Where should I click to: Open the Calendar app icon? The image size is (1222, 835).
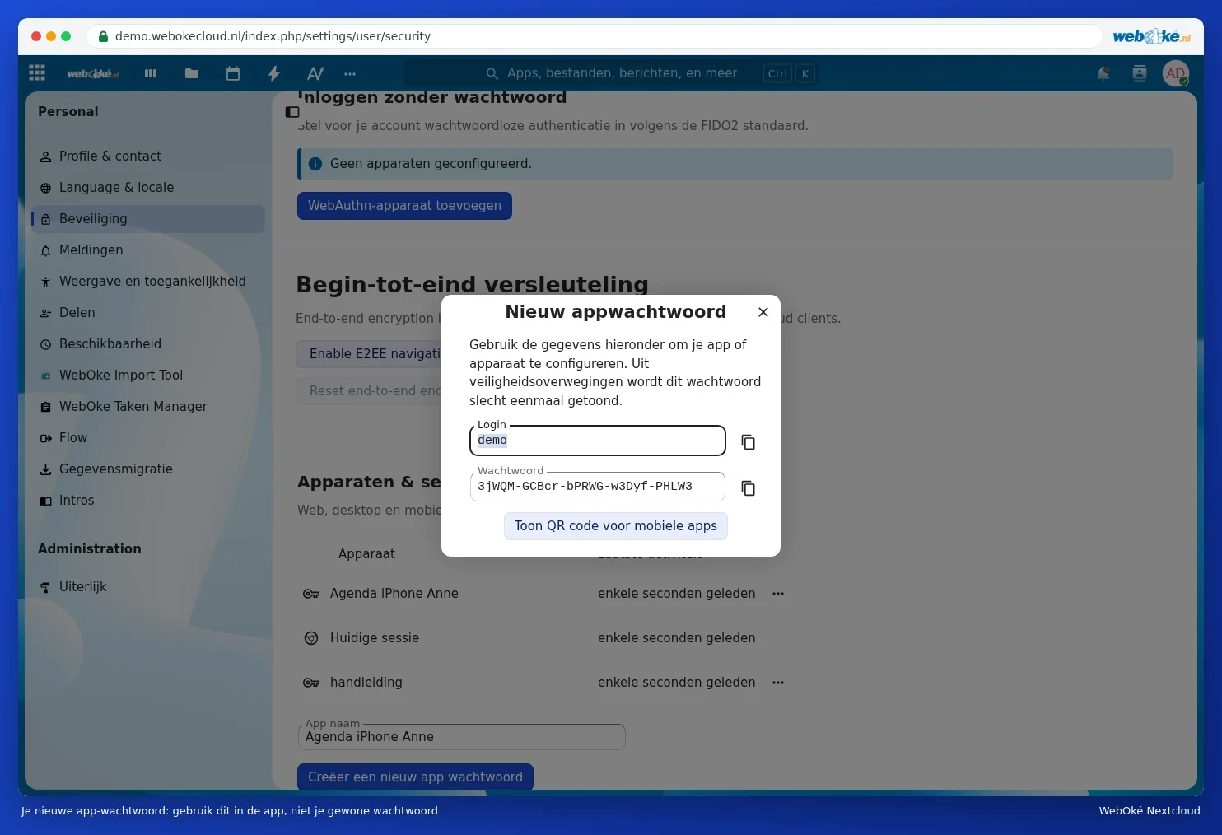[233, 73]
